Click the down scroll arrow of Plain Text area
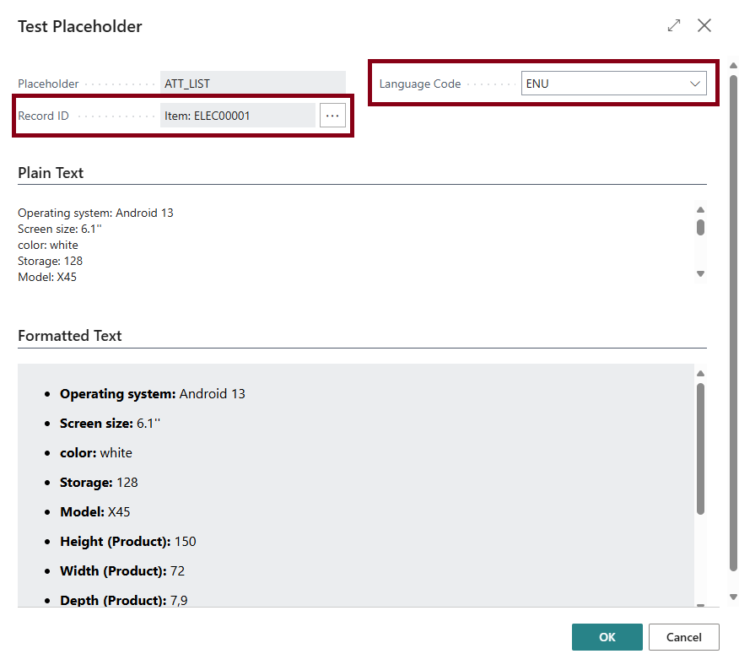The image size is (739, 670). [x=700, y=273]
